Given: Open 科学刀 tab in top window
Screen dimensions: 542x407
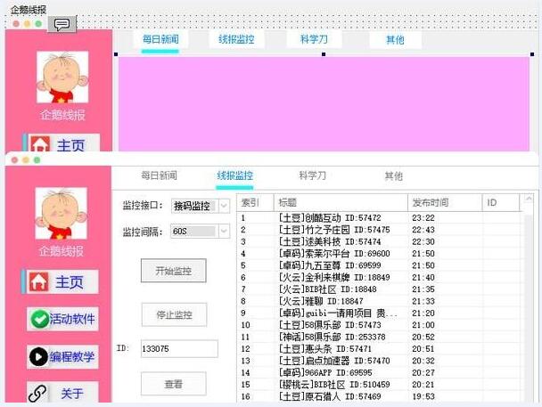Looking at the screenshot, I should (314, 40).
